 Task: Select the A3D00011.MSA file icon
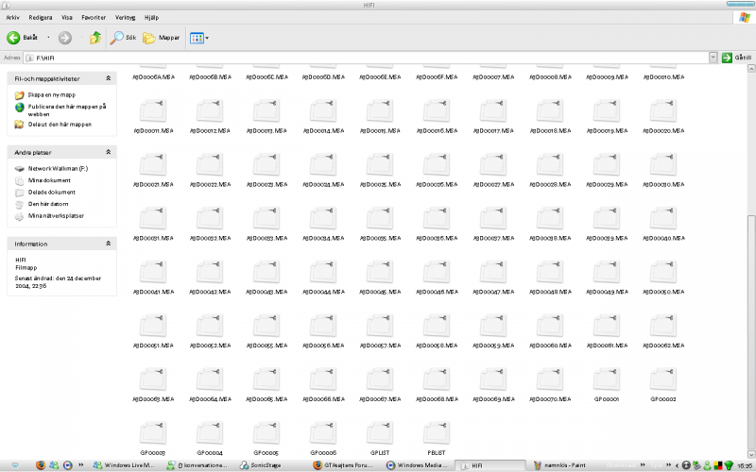152,111
